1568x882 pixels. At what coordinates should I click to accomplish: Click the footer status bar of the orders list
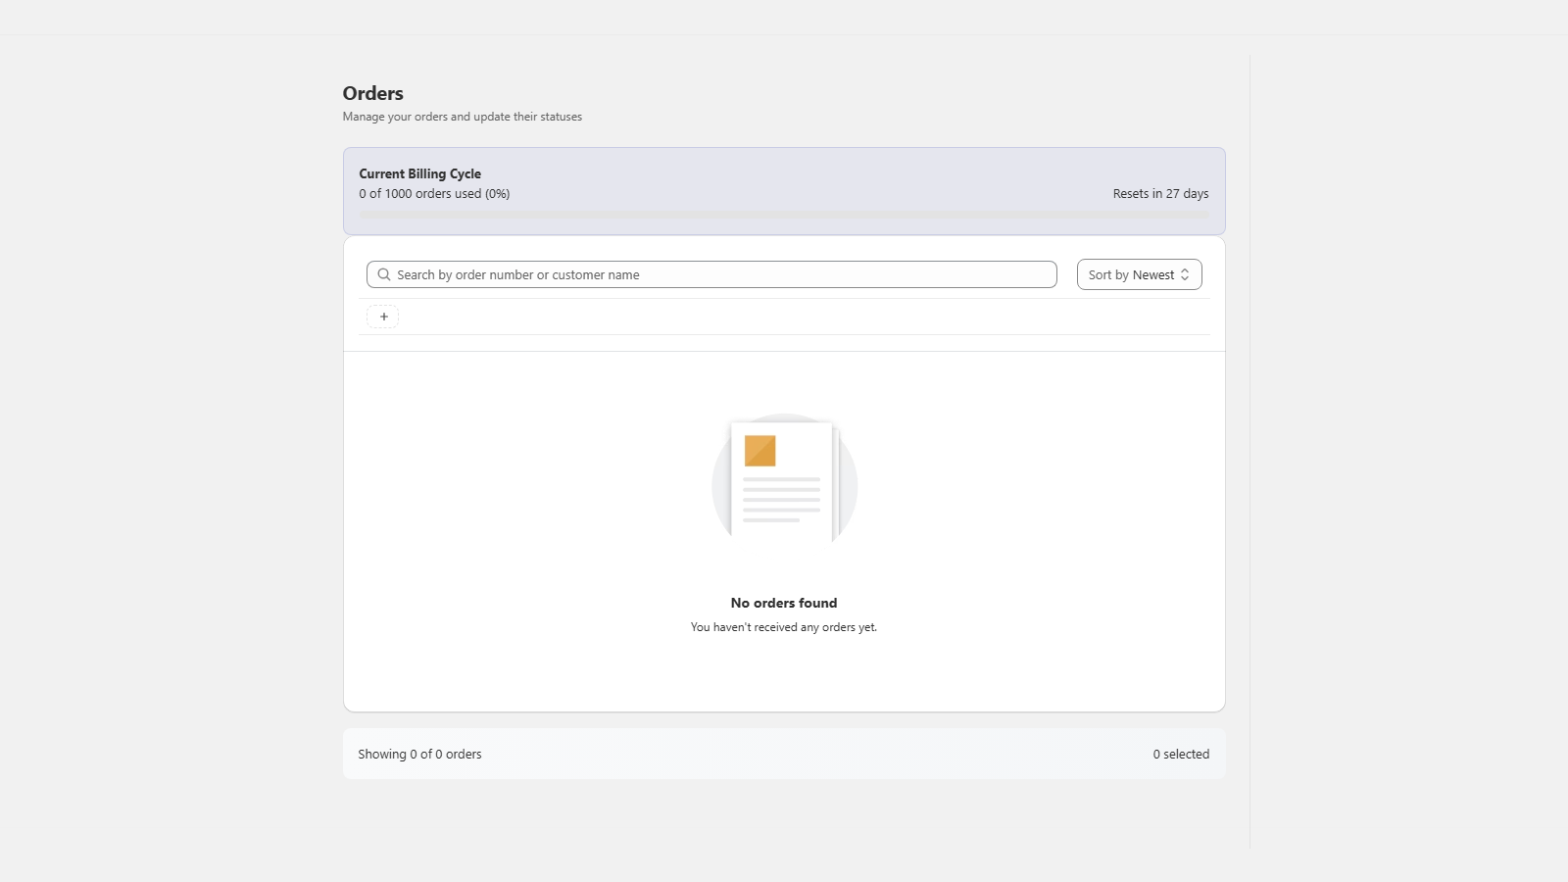(783, 754)
